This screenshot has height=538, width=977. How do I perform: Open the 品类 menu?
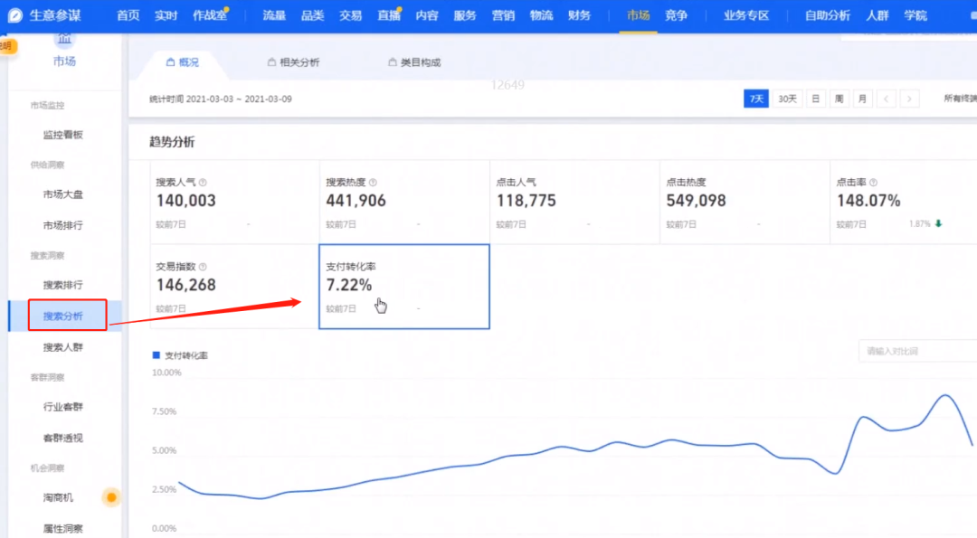(x=312, y=15)
